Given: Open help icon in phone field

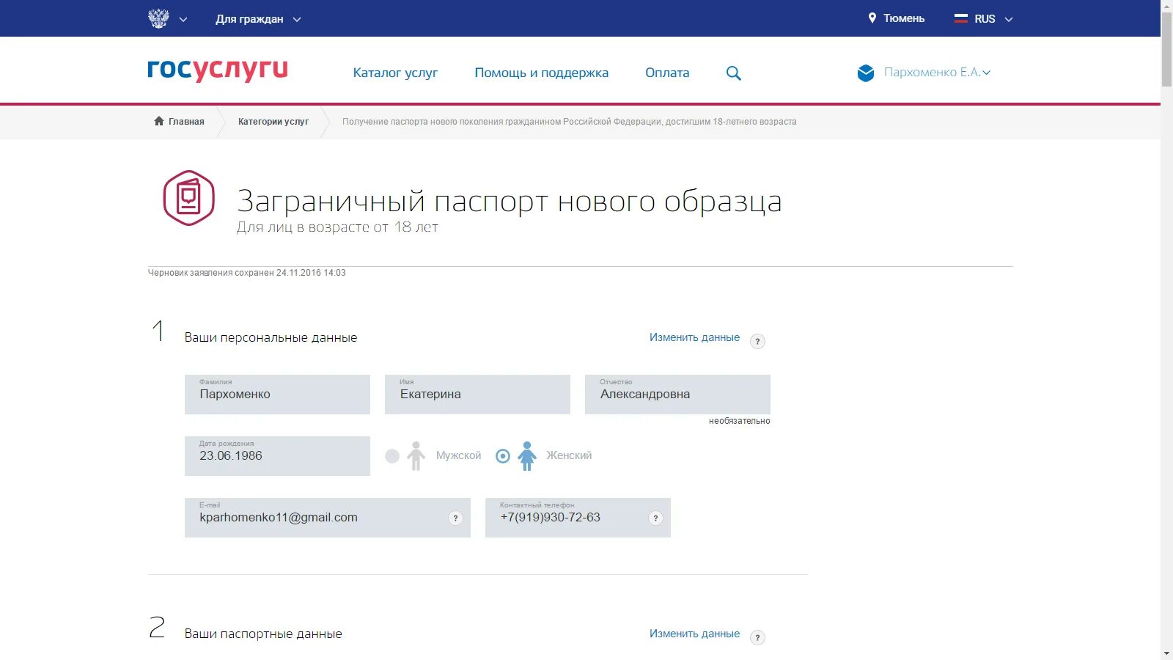Looking at the screenshot, I should 655,518.
